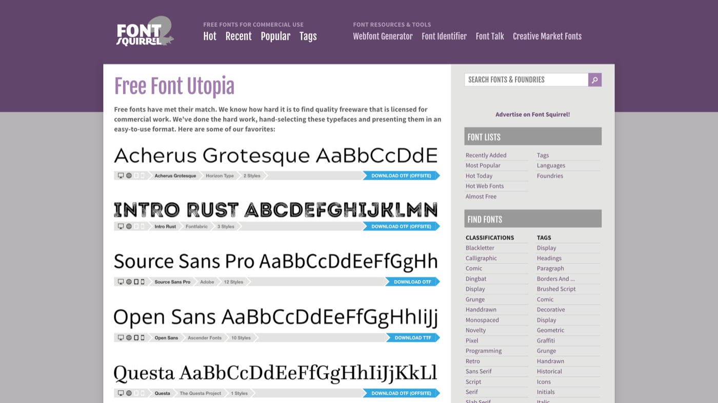Open the Recently Added font list

click(x=486, y=155)
